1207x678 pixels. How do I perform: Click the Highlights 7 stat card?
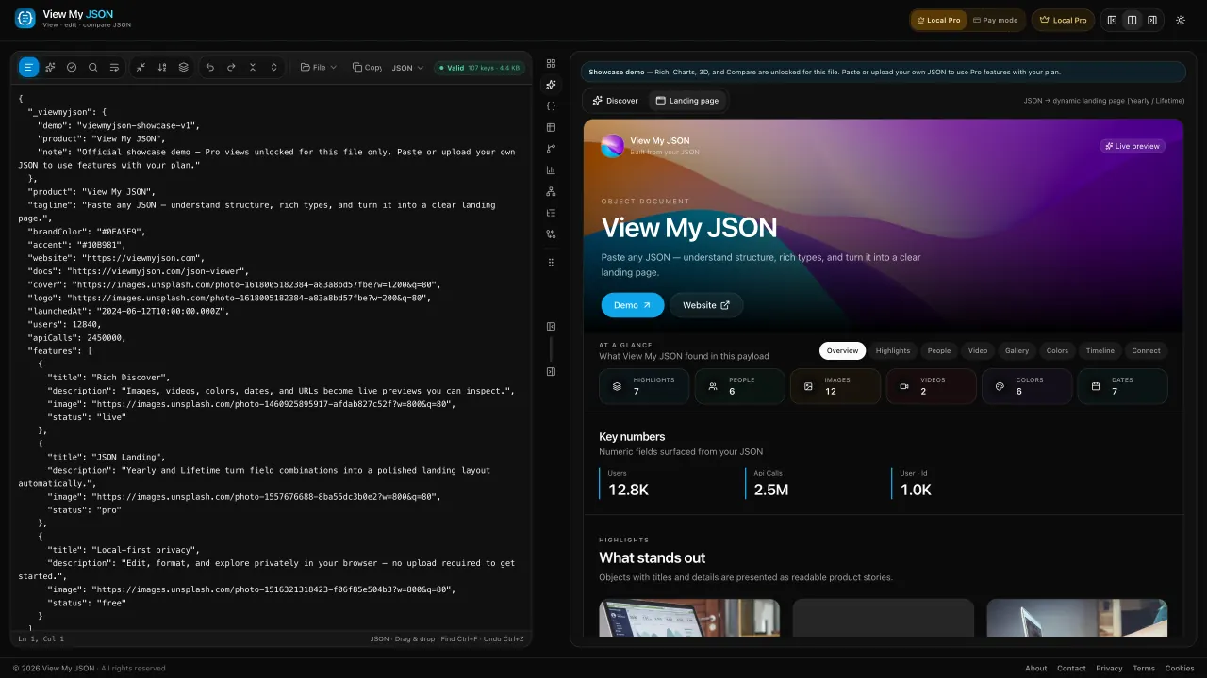(x=644, y=386)
